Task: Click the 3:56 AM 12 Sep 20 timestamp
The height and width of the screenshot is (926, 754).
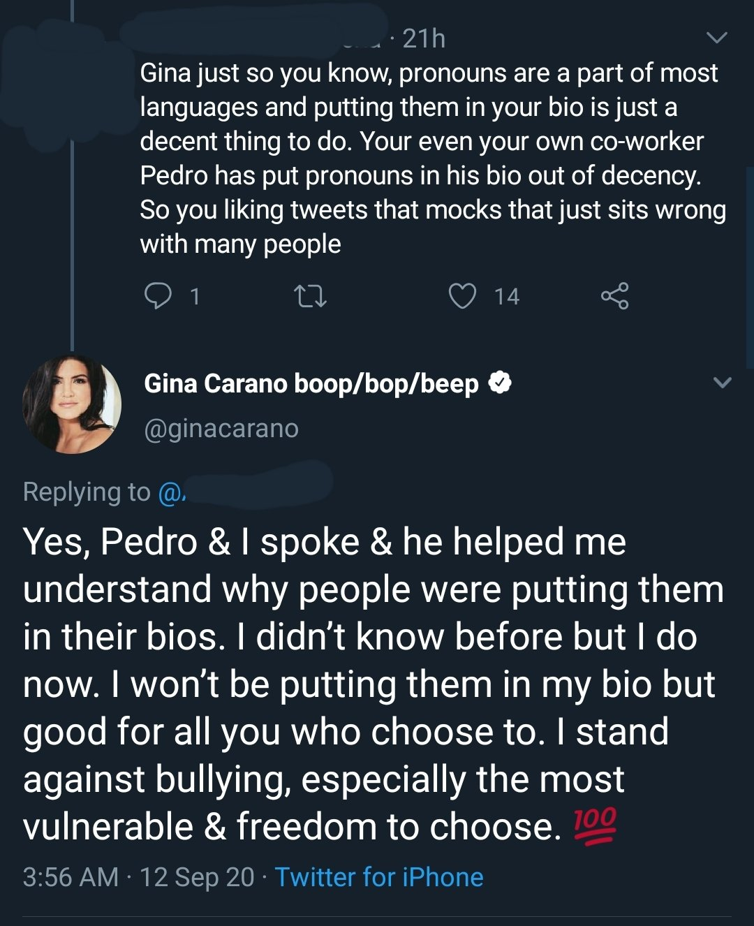Action: tap(138, 877)
